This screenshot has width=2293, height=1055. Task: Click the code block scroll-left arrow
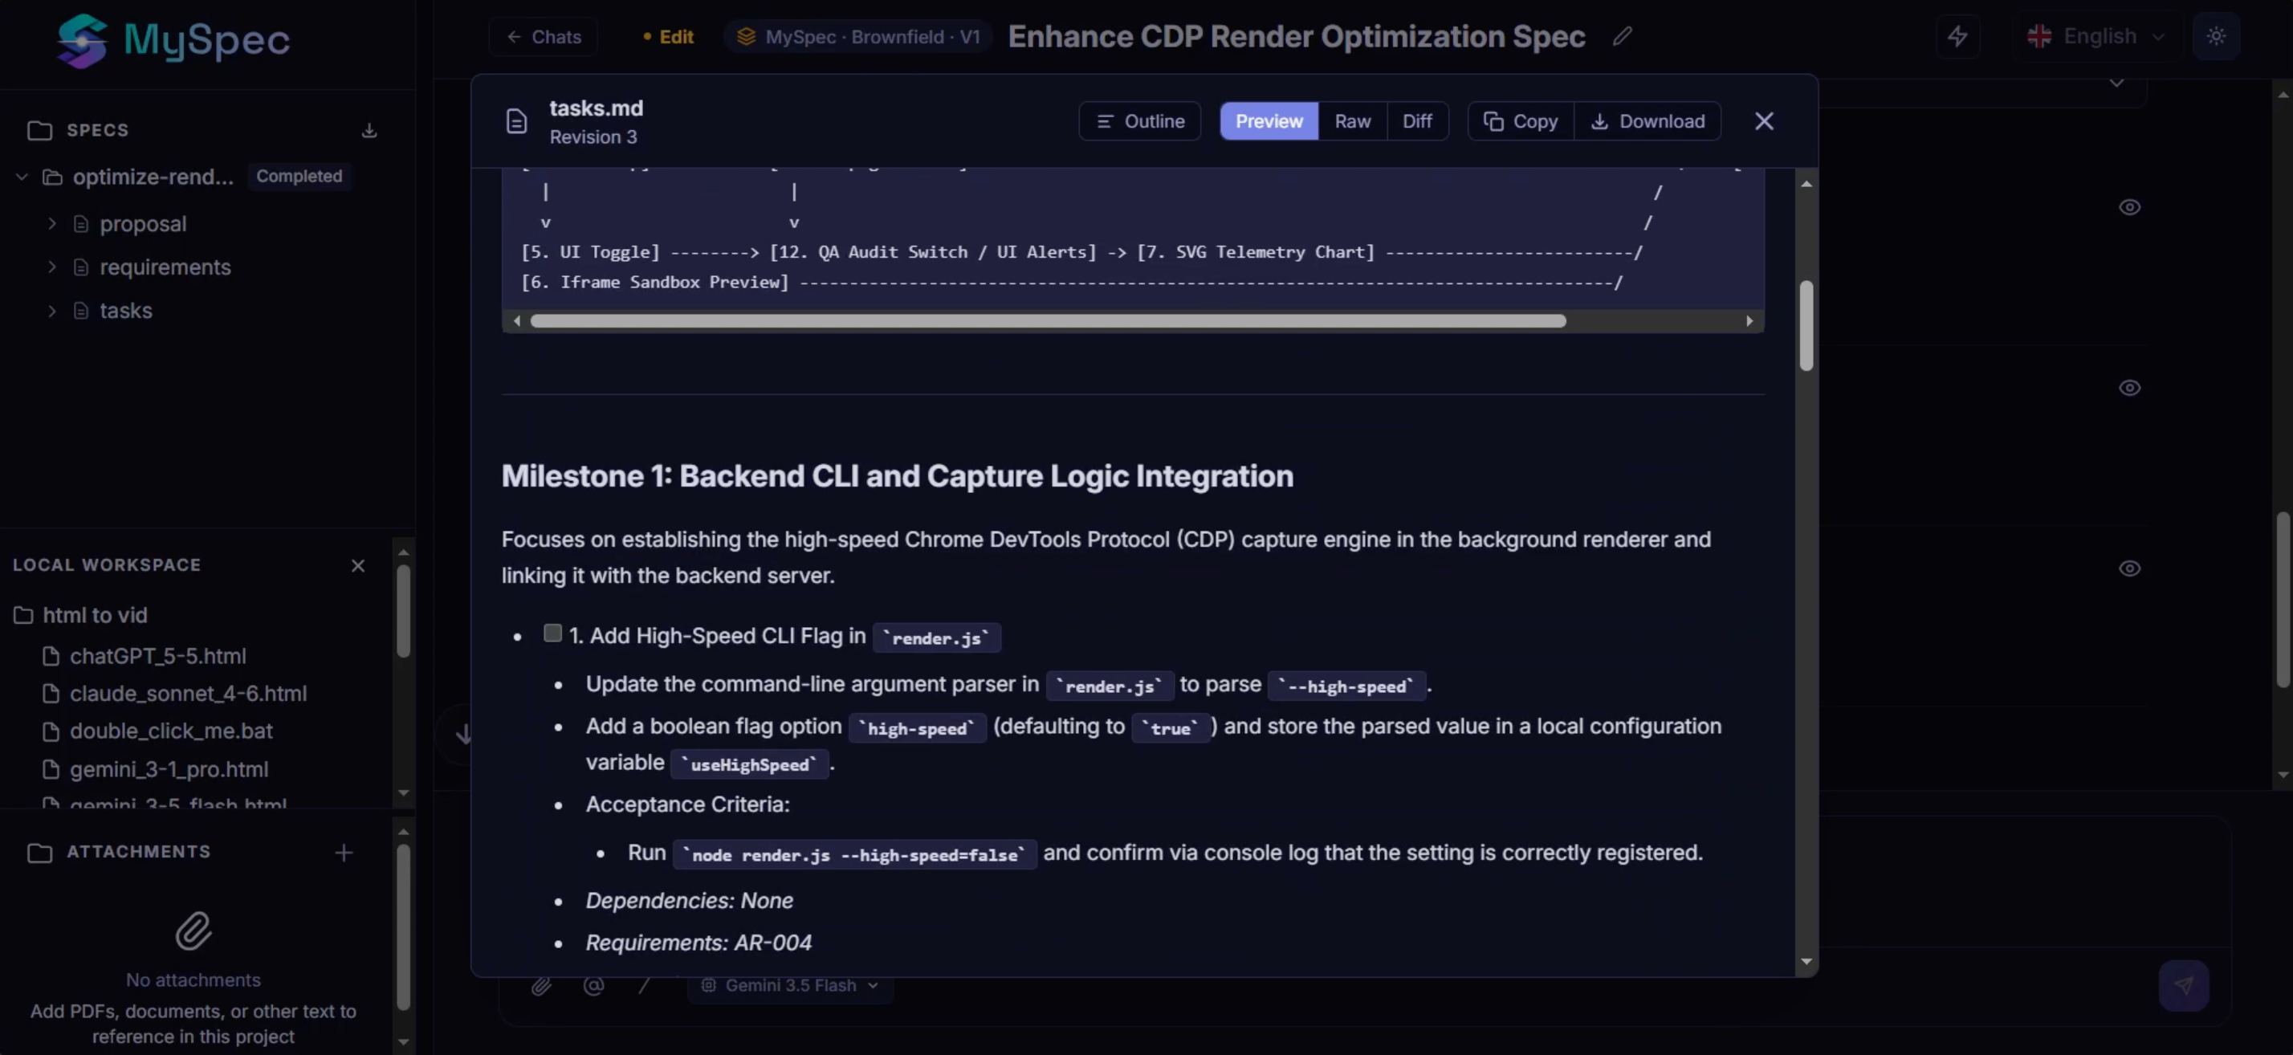(517, 321)
